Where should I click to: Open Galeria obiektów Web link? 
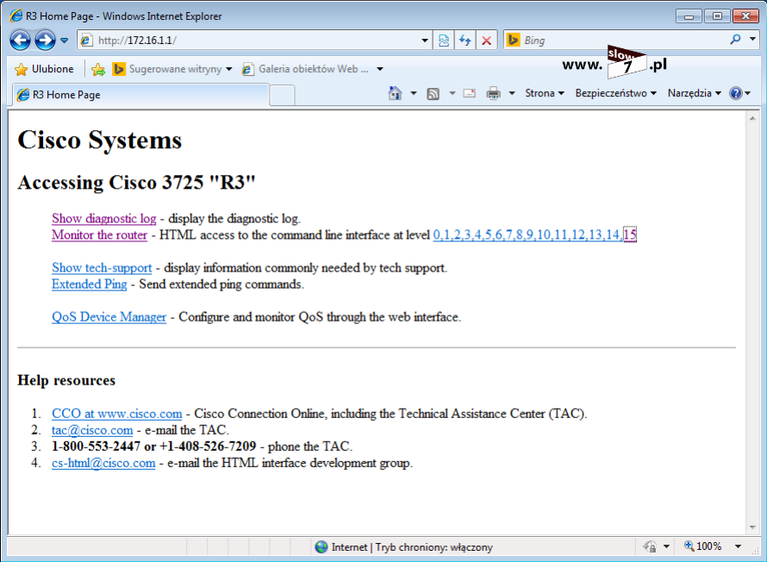coord(306,69)
